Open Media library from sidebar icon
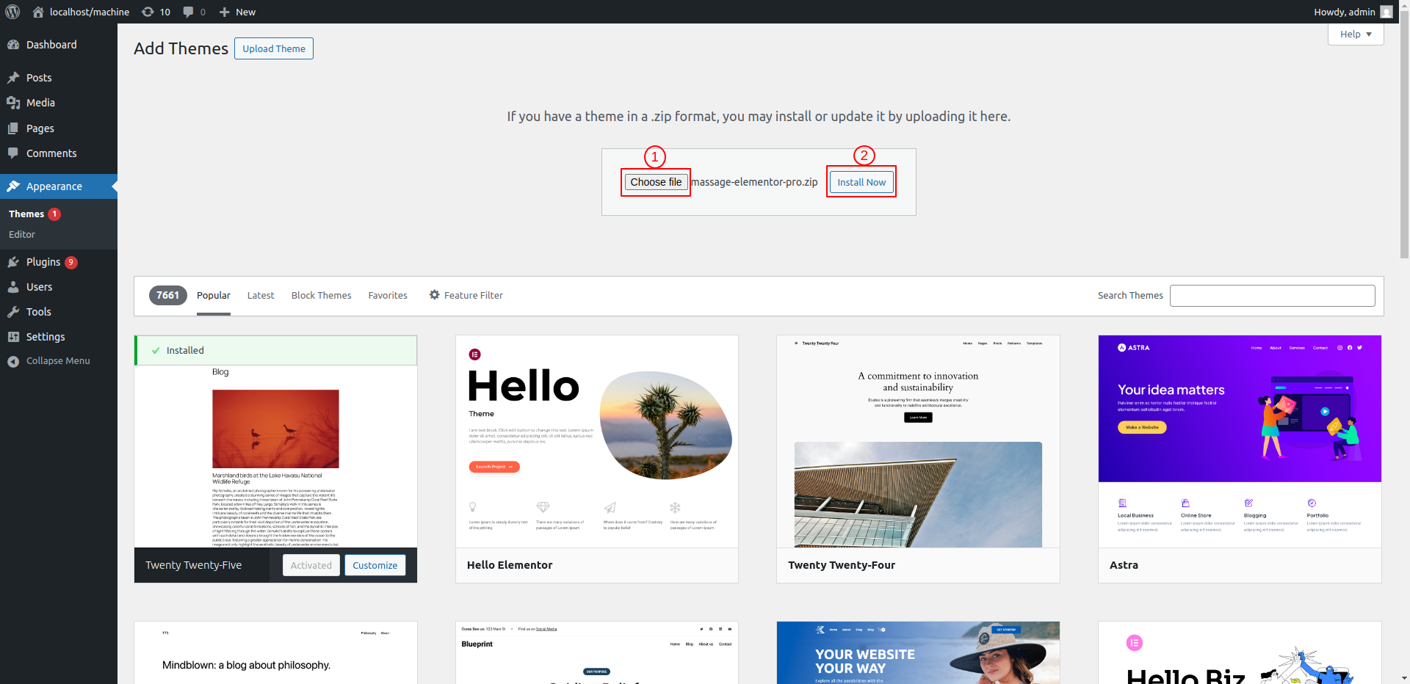Screen dimensions: 1410x684 tap(13, 103)
